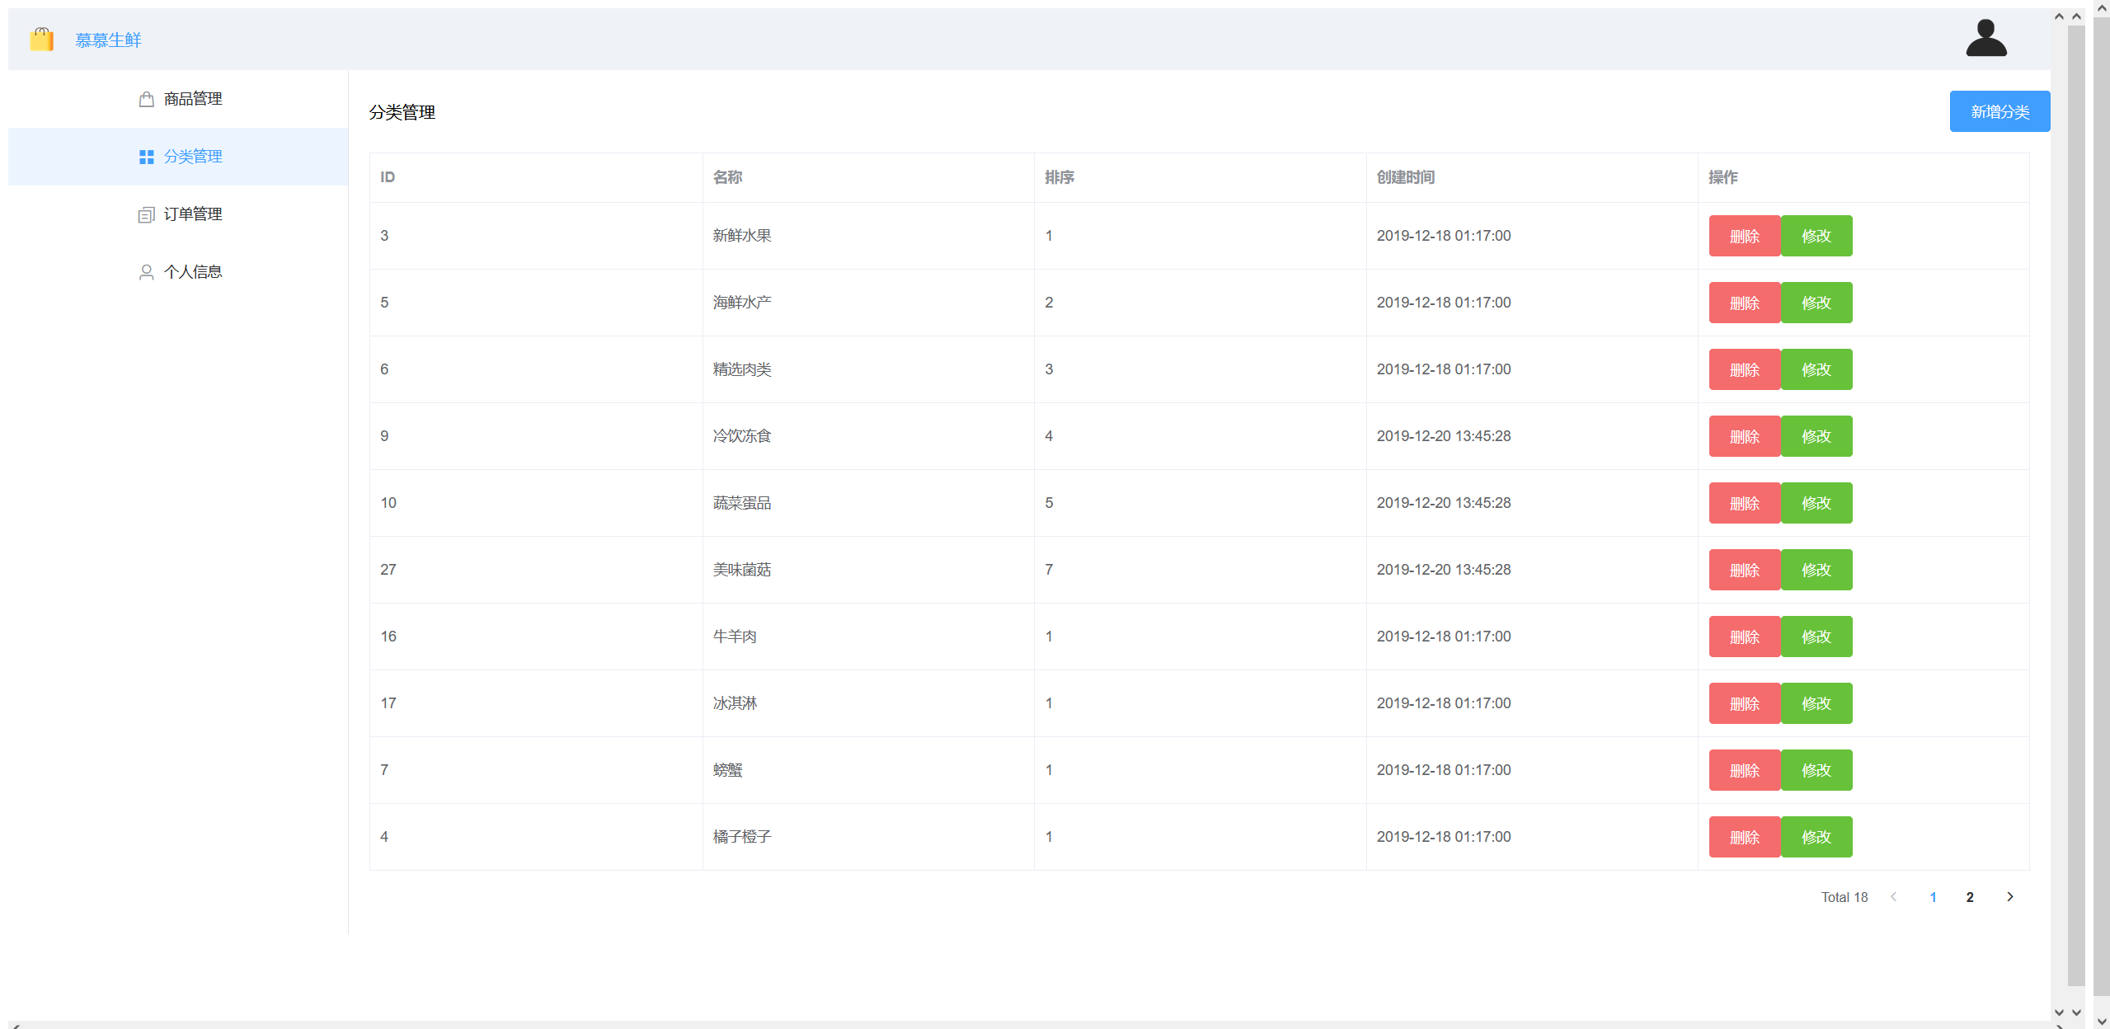Click the 名称 column header
The image size is (2110, 1029).
click(x=868, y=177)
